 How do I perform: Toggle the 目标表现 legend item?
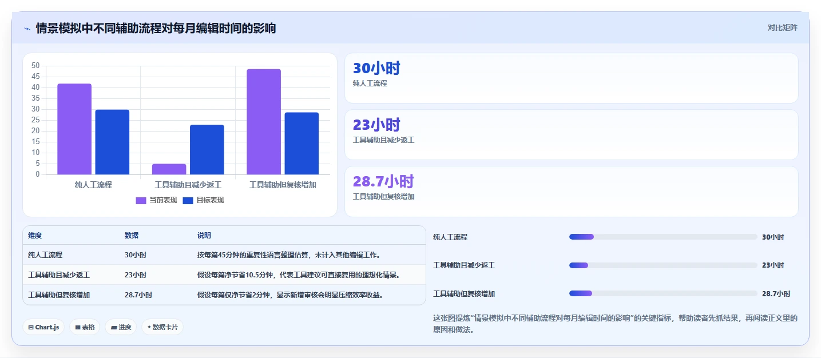pyautogui.click(x=203, y=200)
